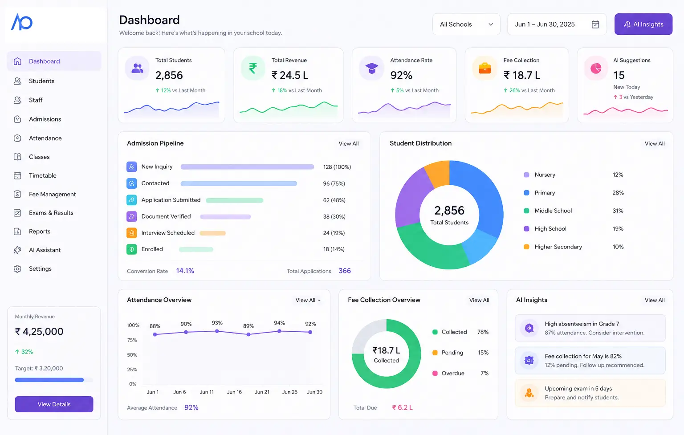
Task: Click the Total Revenue rupee icon
Action: [x=253, y=68]
